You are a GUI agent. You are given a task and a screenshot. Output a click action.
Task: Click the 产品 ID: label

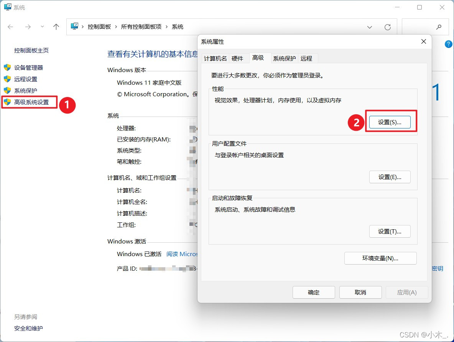click(x=127, y=268)
